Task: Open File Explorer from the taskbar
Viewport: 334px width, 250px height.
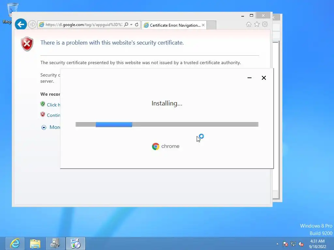Action: (35, 243)
